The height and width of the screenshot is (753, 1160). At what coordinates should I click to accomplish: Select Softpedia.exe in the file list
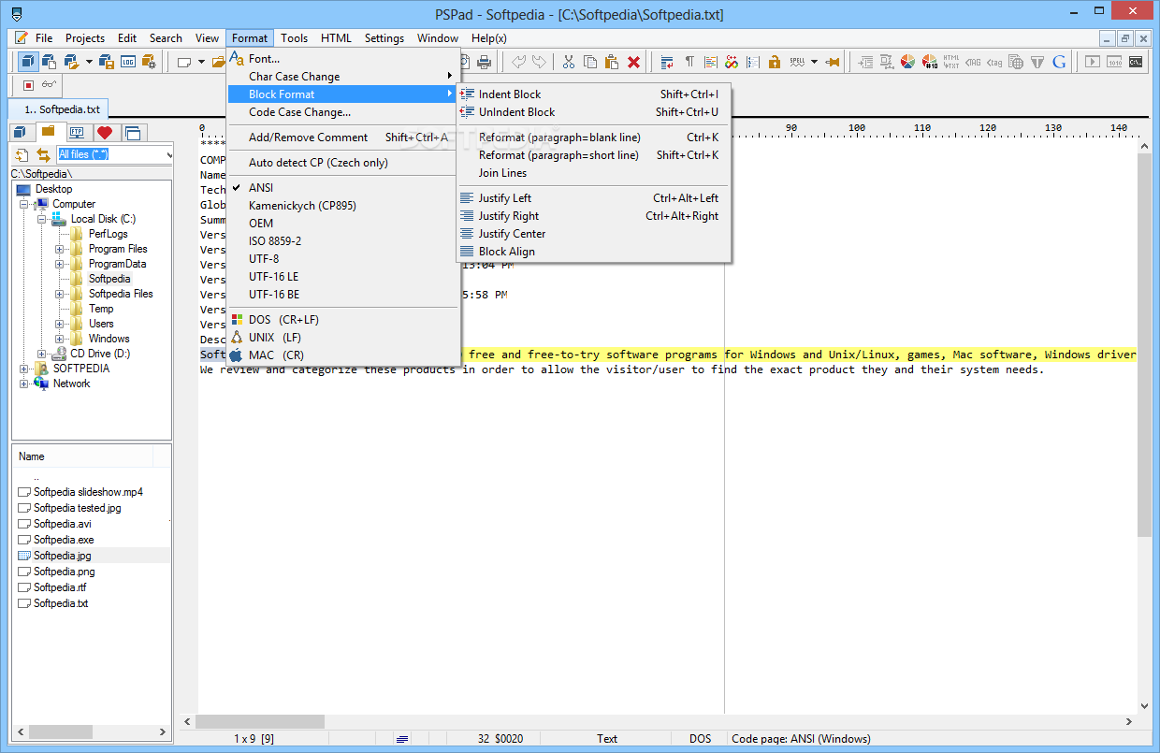[x=64, y=540]
